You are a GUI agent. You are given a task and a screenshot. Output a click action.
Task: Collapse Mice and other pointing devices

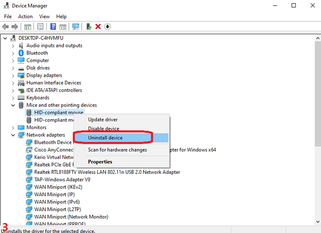[13, 105]
